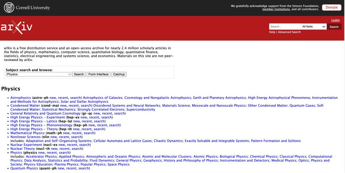Click the Cornell University logo
This screenshot has height=173, width=345.
pos(27,8)
